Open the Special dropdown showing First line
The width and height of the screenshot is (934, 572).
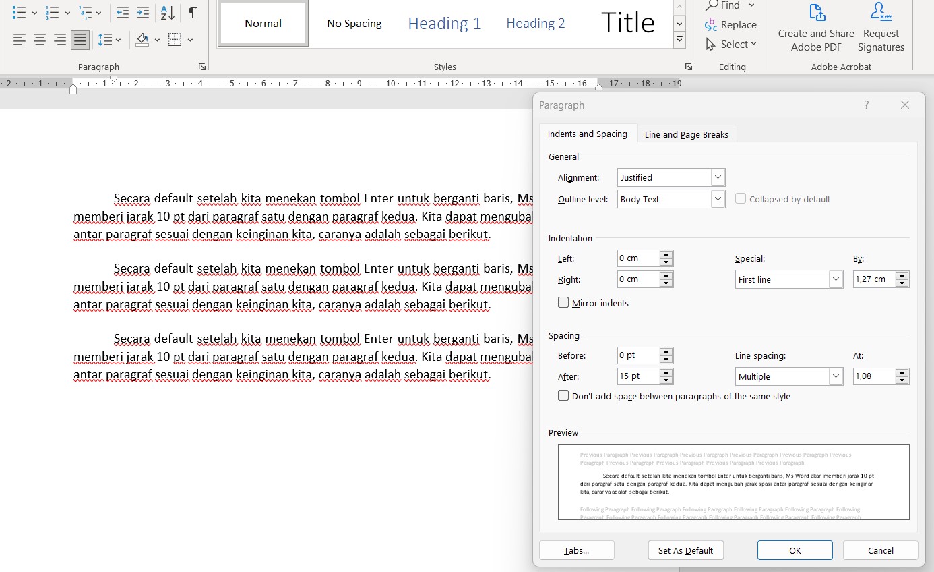click(836, 279)
